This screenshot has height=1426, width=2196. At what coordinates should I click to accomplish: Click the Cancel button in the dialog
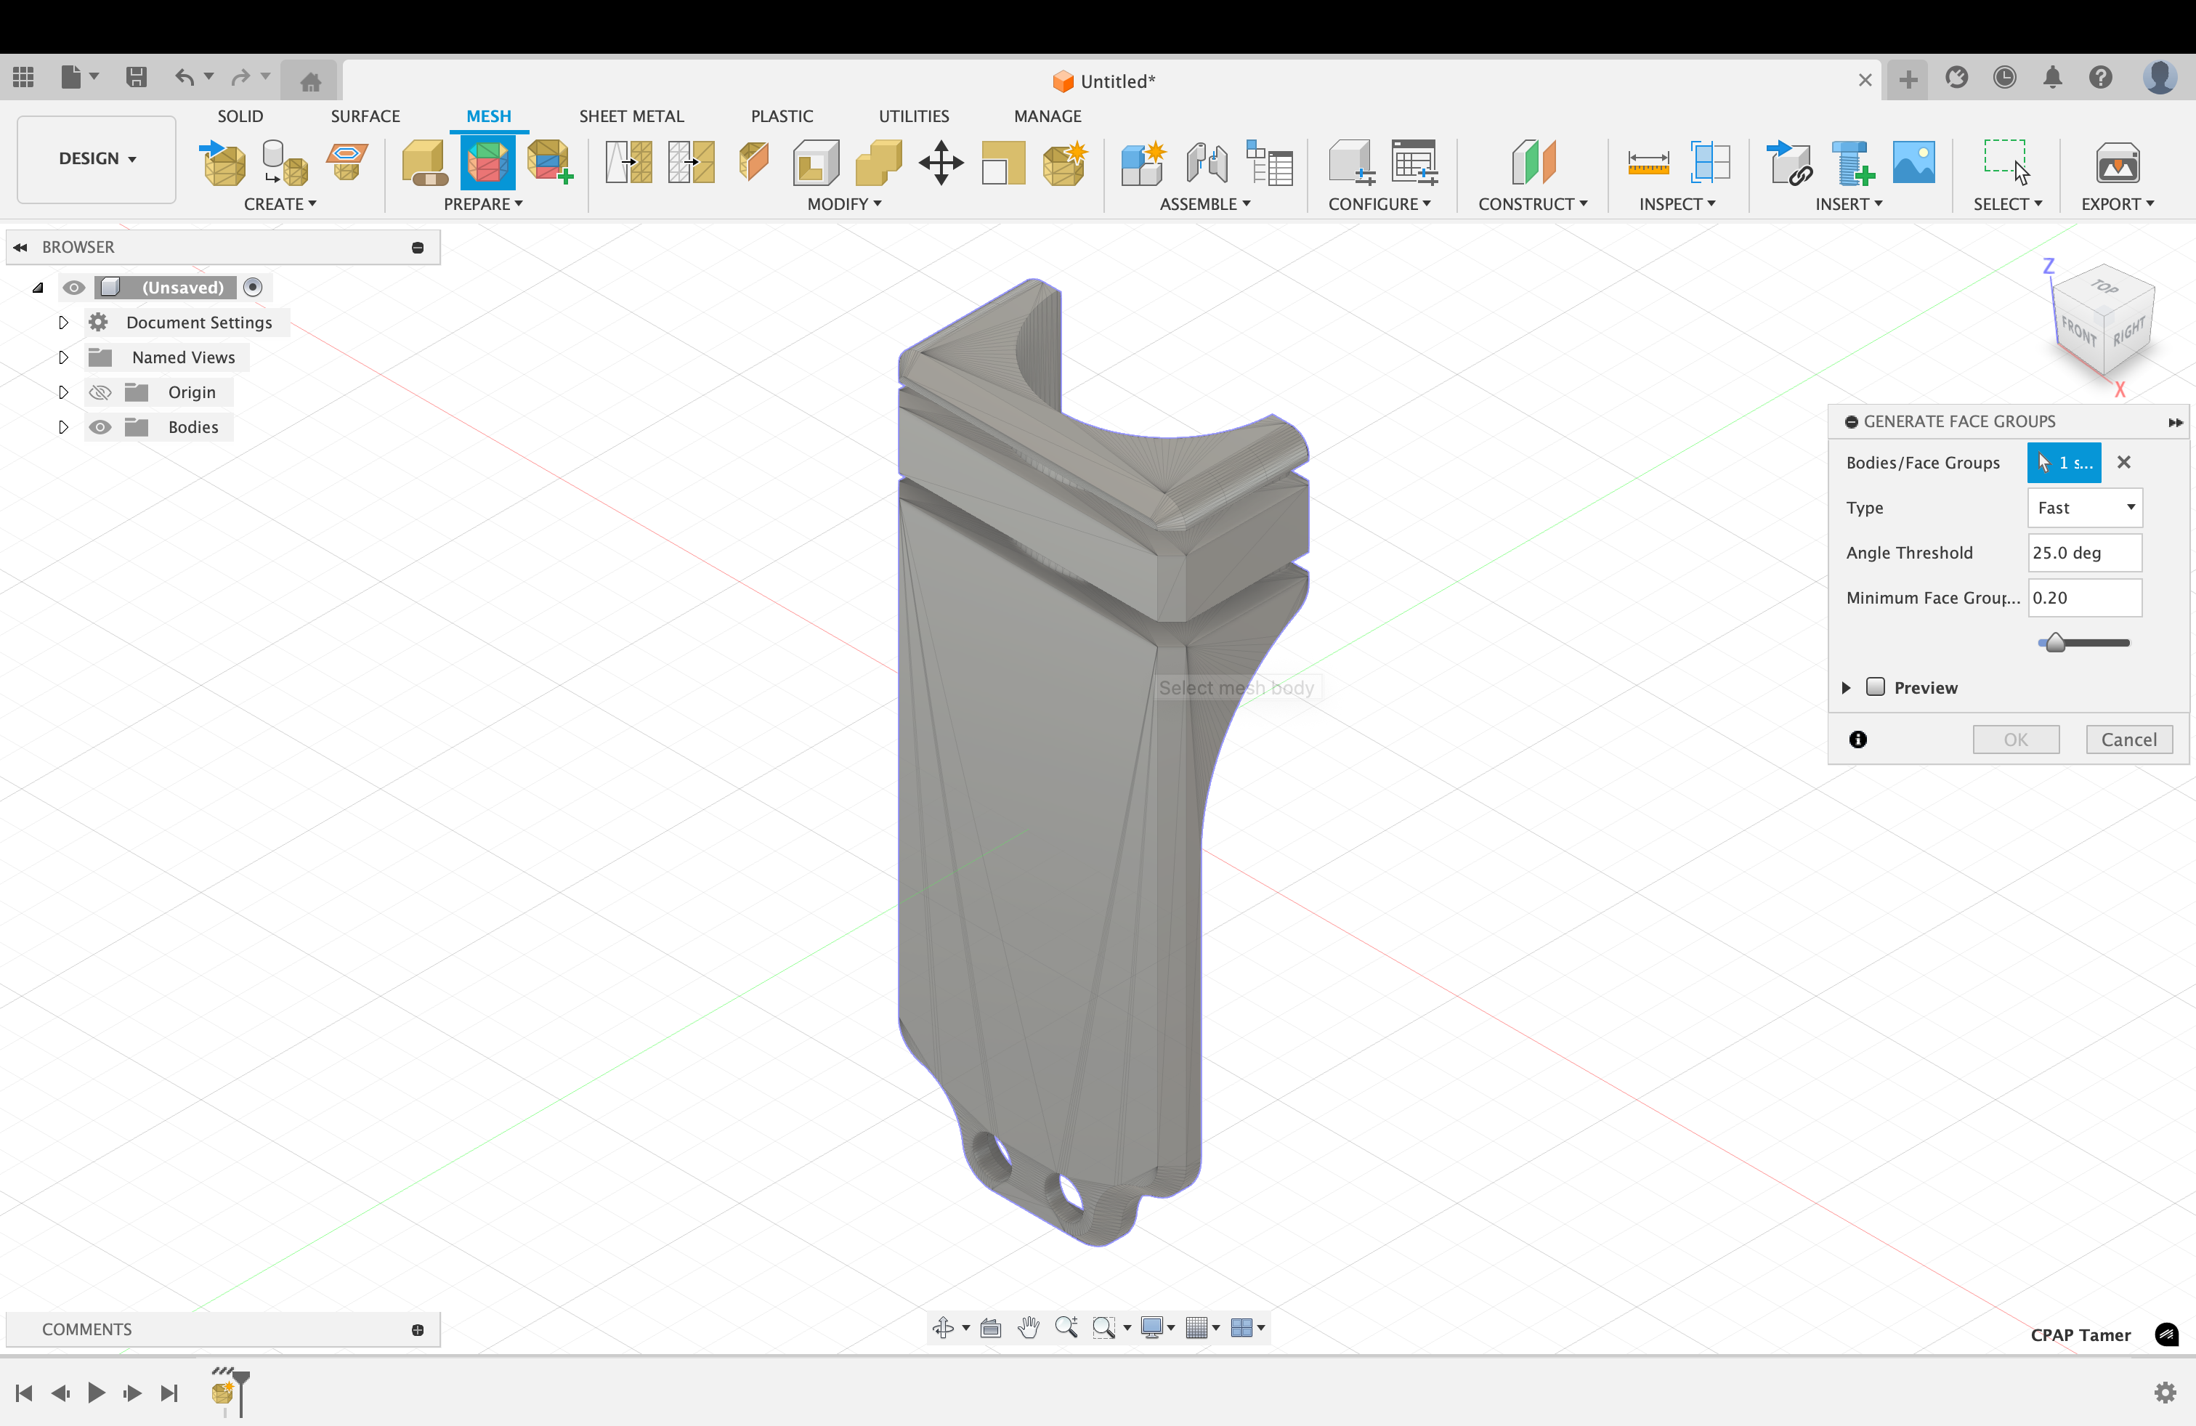pyautogui.click(x=2128, y=740)
